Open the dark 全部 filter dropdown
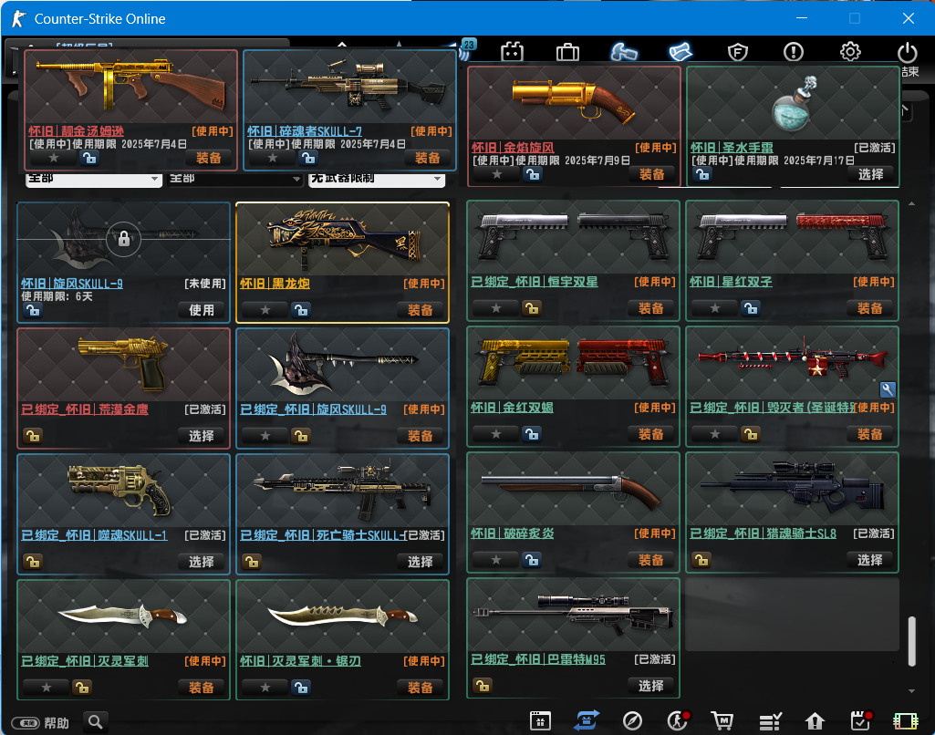Viewport: 935px width, 735px height. (x=234, y=180)
